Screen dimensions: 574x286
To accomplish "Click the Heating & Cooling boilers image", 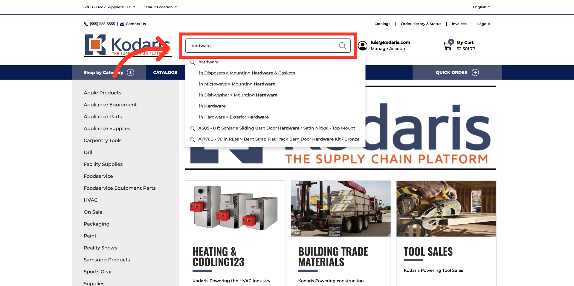I will (235, 208).
